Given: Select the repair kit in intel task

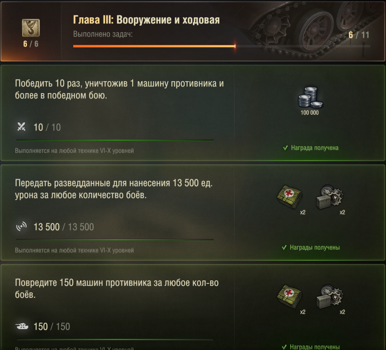Looking at the screenshot, I should pos(330,197).
